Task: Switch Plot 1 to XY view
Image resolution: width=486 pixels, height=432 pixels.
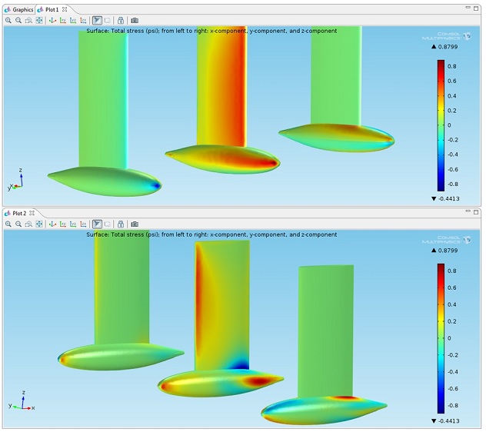Action: click(62, 20)
